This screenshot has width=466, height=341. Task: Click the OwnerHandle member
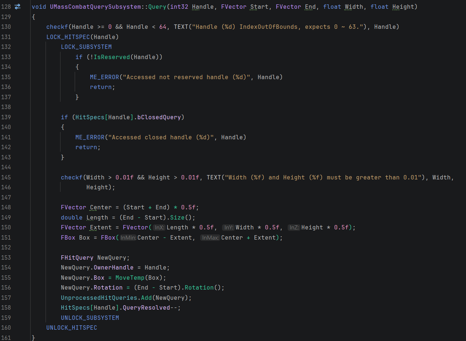point(114,268)
